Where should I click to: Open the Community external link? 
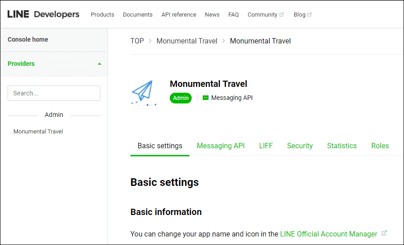(265, 14)
